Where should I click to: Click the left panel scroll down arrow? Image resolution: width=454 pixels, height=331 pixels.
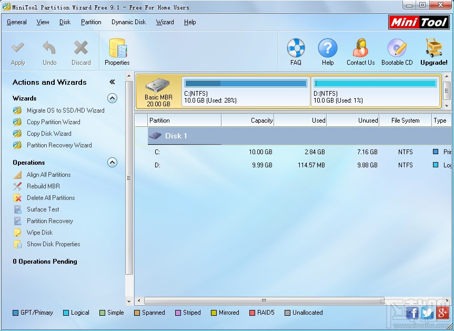tap(129, 302)
